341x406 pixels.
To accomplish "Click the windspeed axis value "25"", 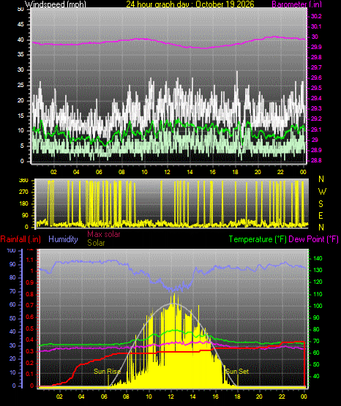I will [20, 85].
